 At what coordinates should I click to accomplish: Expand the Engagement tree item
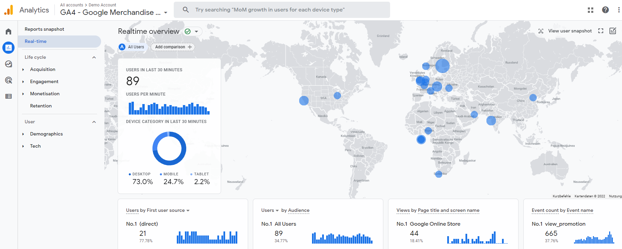pyautogui.click(x=23, y=81)
